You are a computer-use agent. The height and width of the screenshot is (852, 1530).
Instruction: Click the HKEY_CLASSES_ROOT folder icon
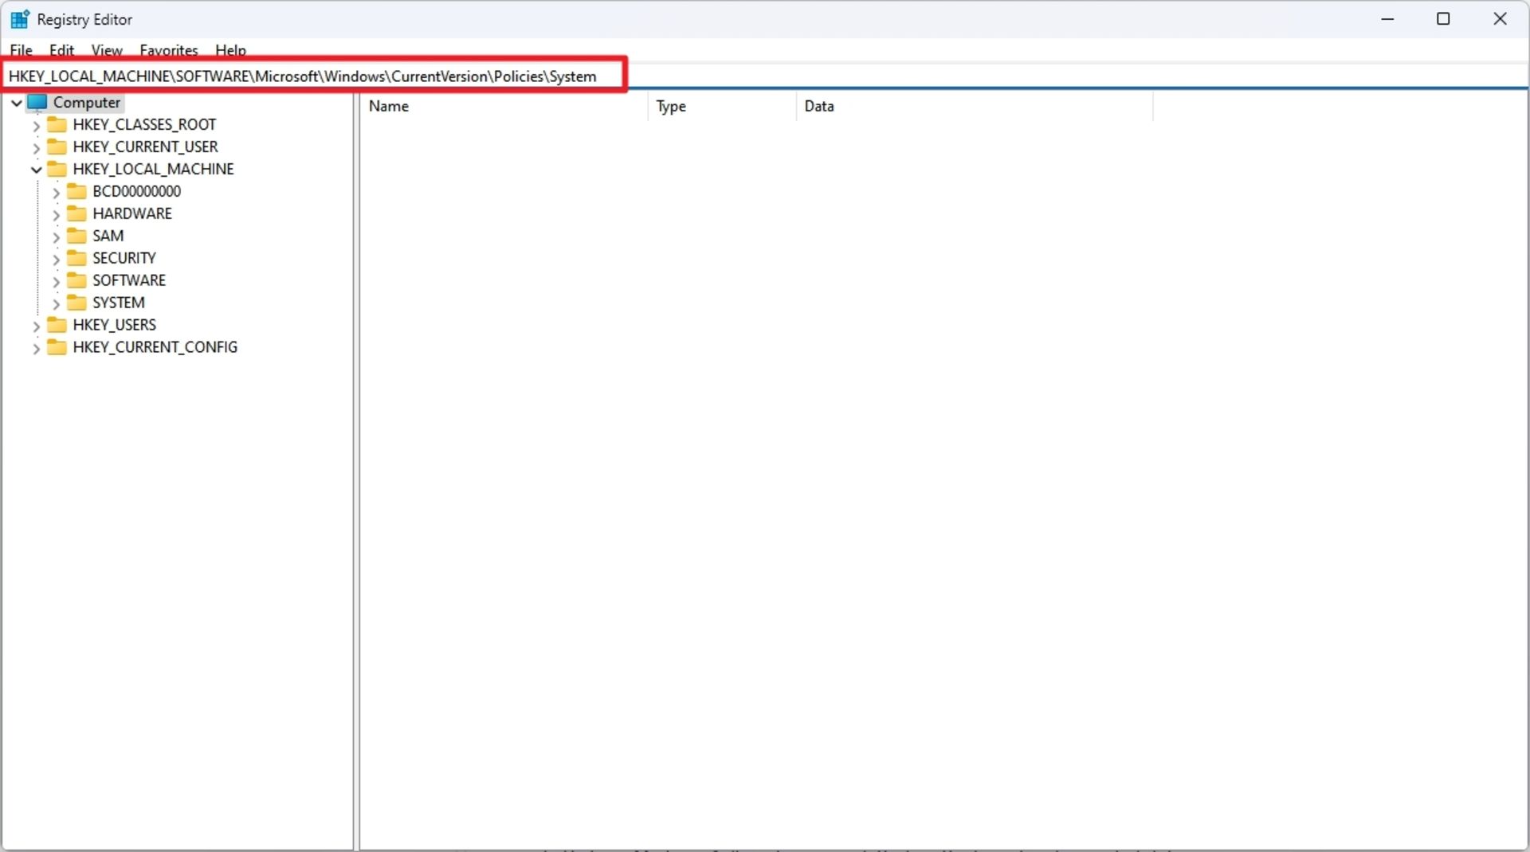tap(57, 125)
